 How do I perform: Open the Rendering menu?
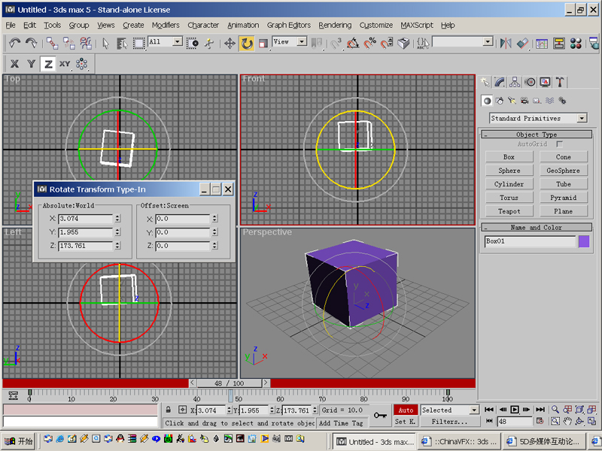coord(335,25)
